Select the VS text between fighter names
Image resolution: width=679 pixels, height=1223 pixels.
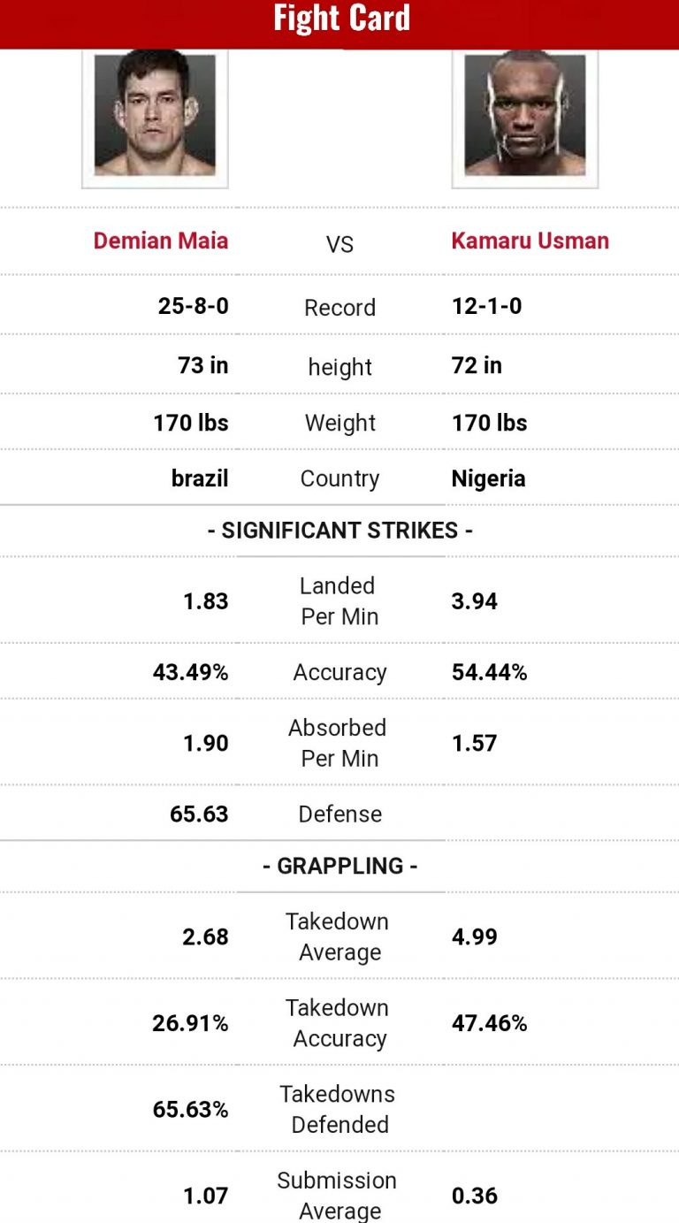(339, 244)
